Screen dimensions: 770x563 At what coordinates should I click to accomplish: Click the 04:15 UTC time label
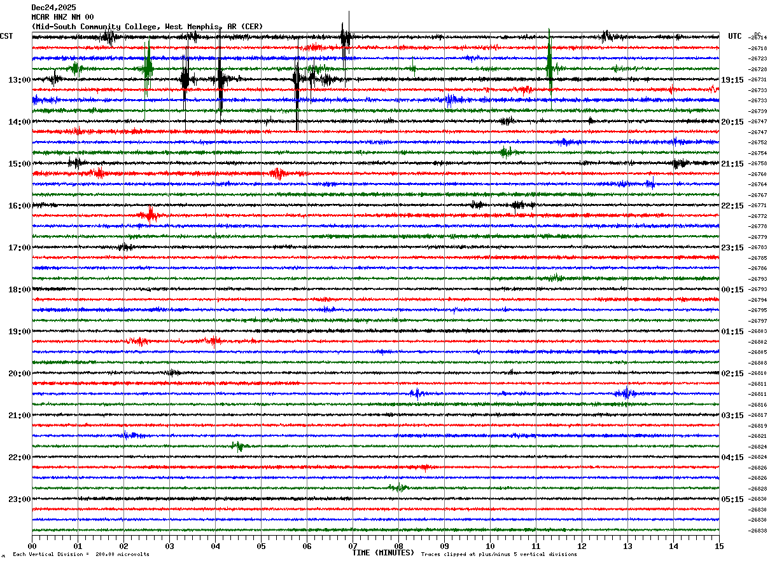[732, 458]
